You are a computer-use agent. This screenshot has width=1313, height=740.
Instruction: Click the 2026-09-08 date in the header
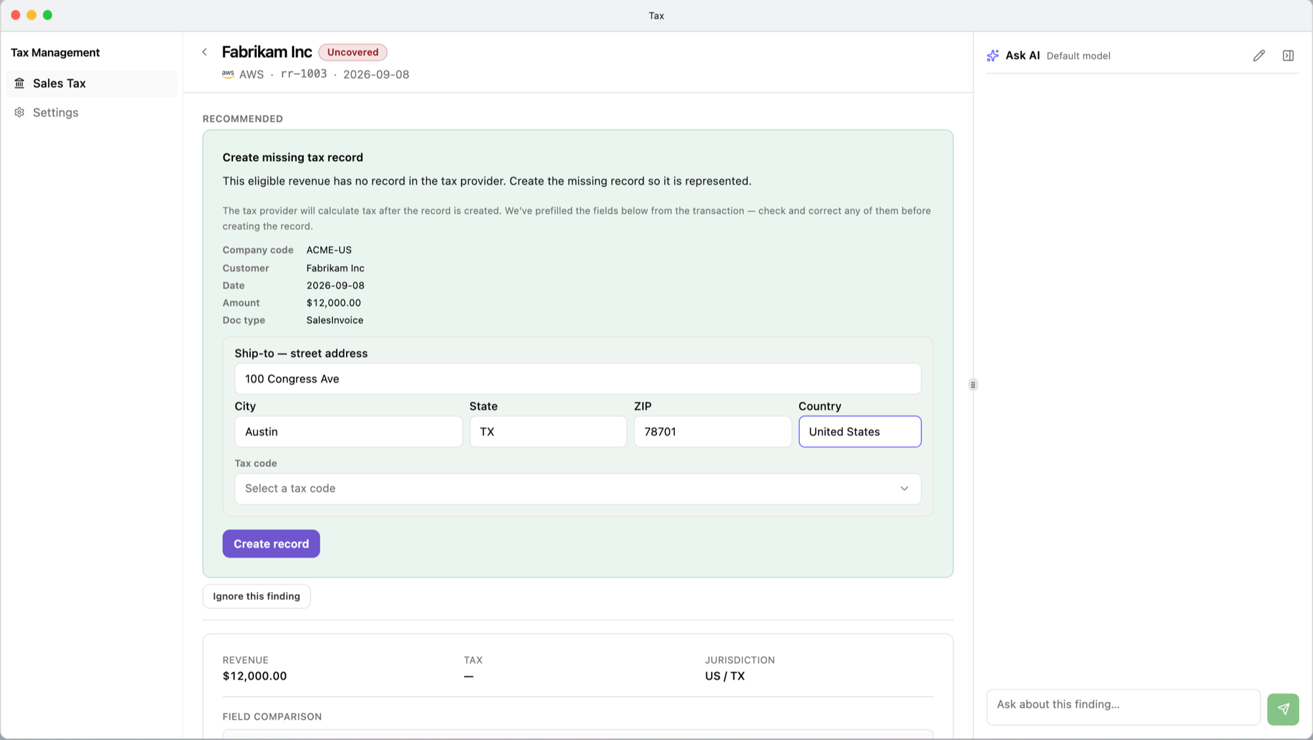pos(376,74)
